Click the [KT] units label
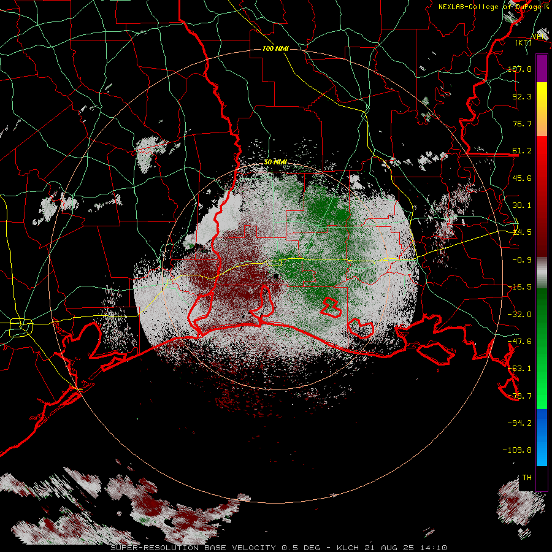This screenshot has width=552, height=552. click(524, 42)
